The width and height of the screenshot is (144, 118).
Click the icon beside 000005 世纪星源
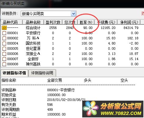4,48
